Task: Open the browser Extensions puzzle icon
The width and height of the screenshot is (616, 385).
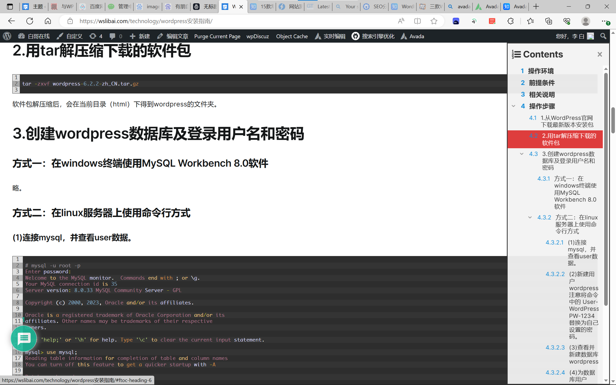Action: click(x=510, y=21)
